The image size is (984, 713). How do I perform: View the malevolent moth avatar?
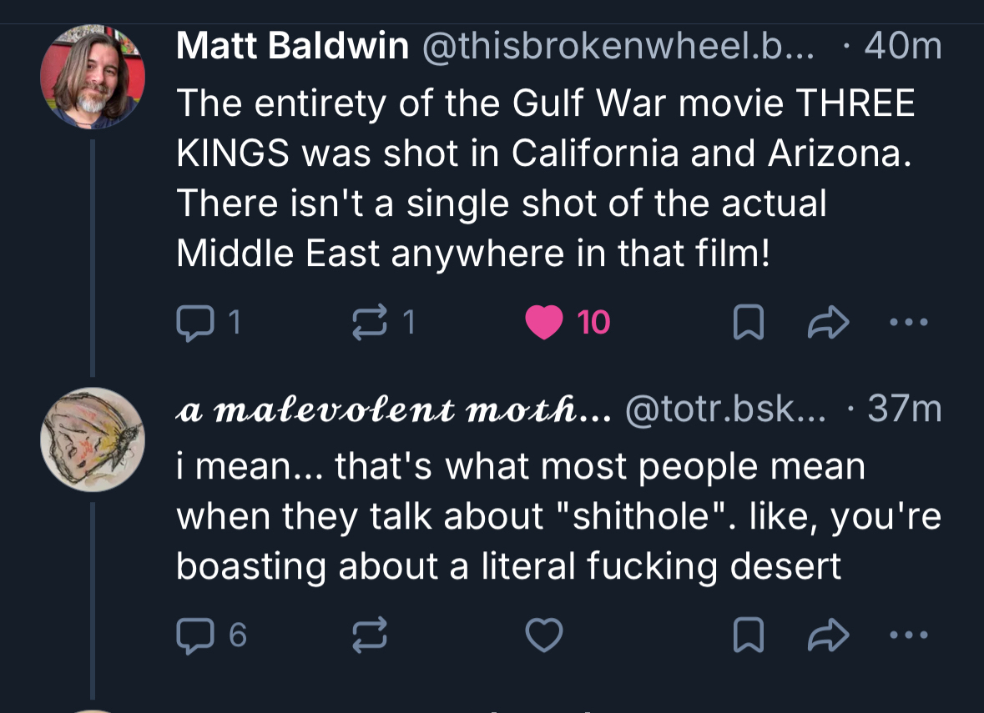coord(93,439)
